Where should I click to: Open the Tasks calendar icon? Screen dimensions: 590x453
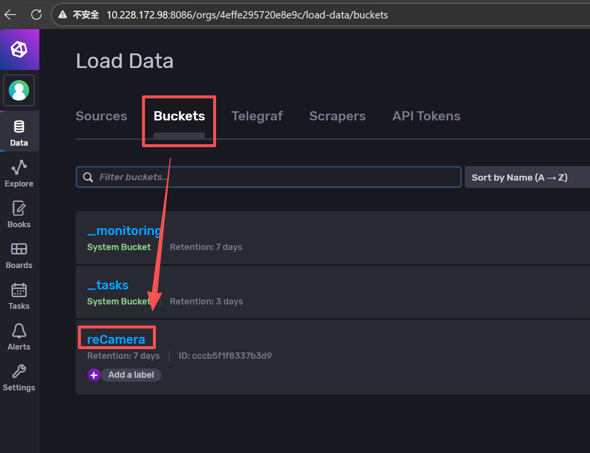(x=19, y=295)
